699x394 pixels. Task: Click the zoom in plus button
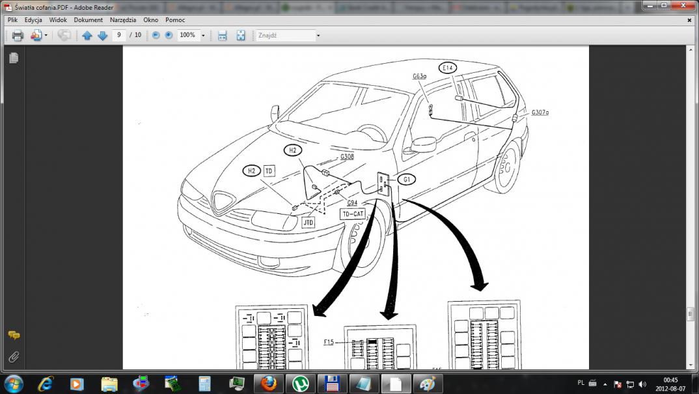tap(169, 35)
